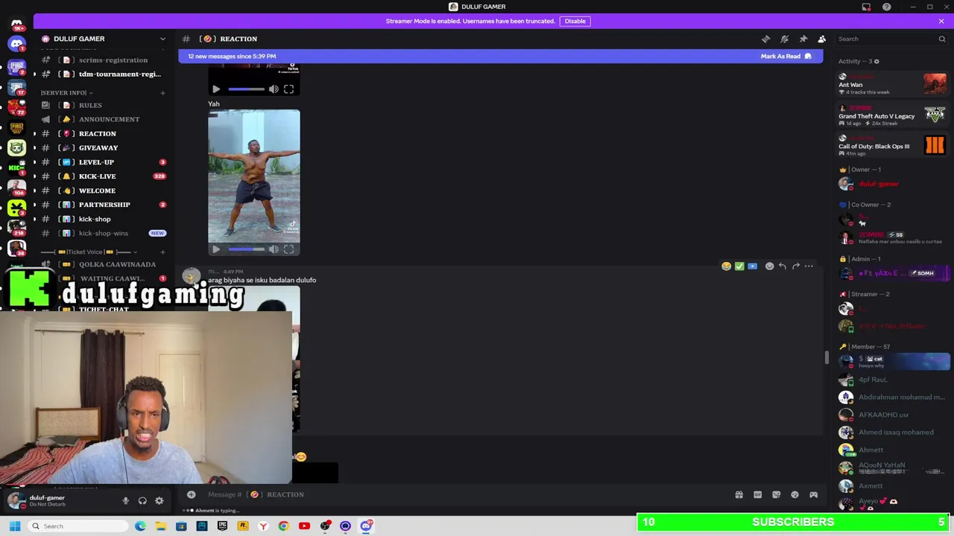Add channel to the SERVER INFO category
The width and height of the screenshot is (954, 536).
click(x=162, y=92)
